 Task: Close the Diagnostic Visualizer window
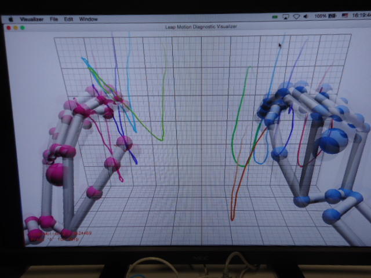click(9, 28)
